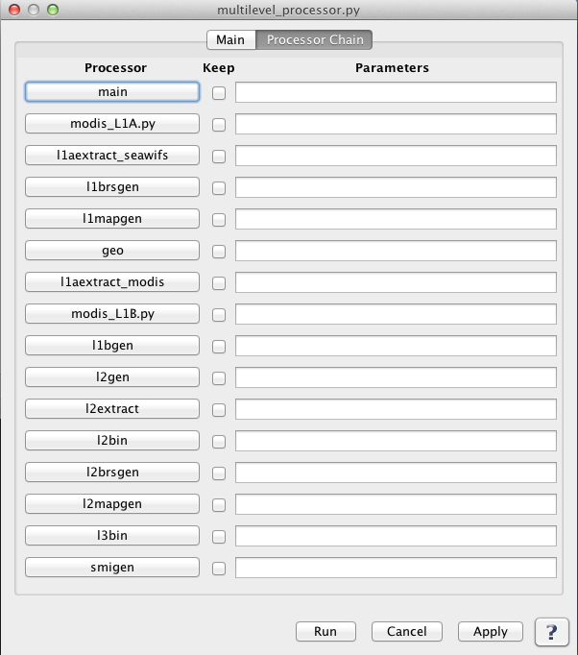
Task: Click the l2gen parameters field
Action: tap(396, 377)
